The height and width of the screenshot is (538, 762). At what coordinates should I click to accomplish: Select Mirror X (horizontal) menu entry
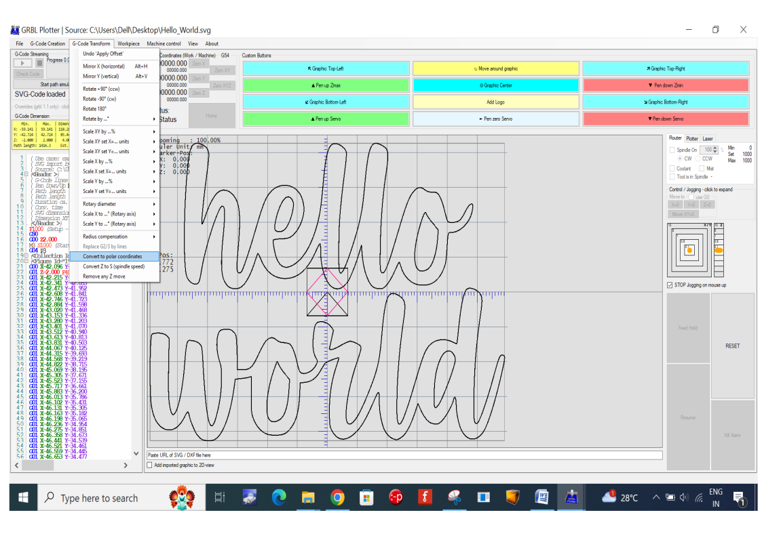coord(115,66)
